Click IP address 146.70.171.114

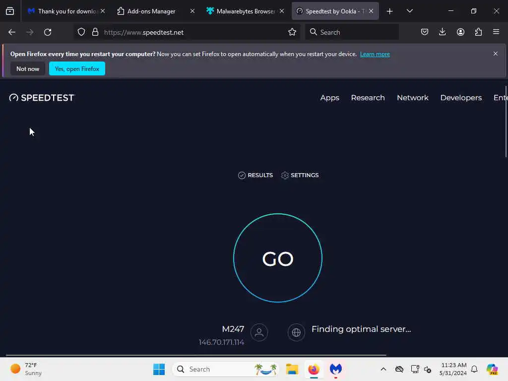221,342
